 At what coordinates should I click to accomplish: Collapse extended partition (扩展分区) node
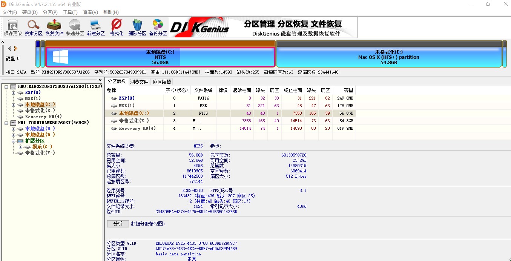[13, 141]
